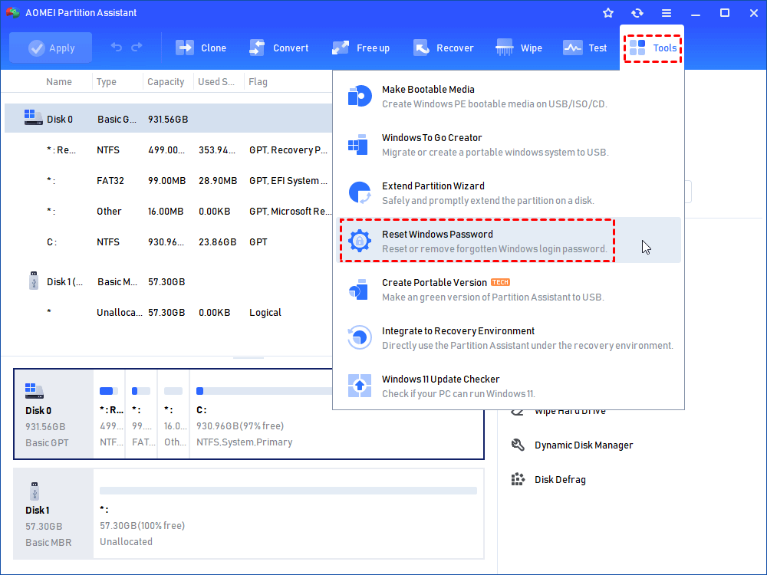Click the undo arrow icon
The height and width of the screenshot is (575, 767).
pos(117,48)
